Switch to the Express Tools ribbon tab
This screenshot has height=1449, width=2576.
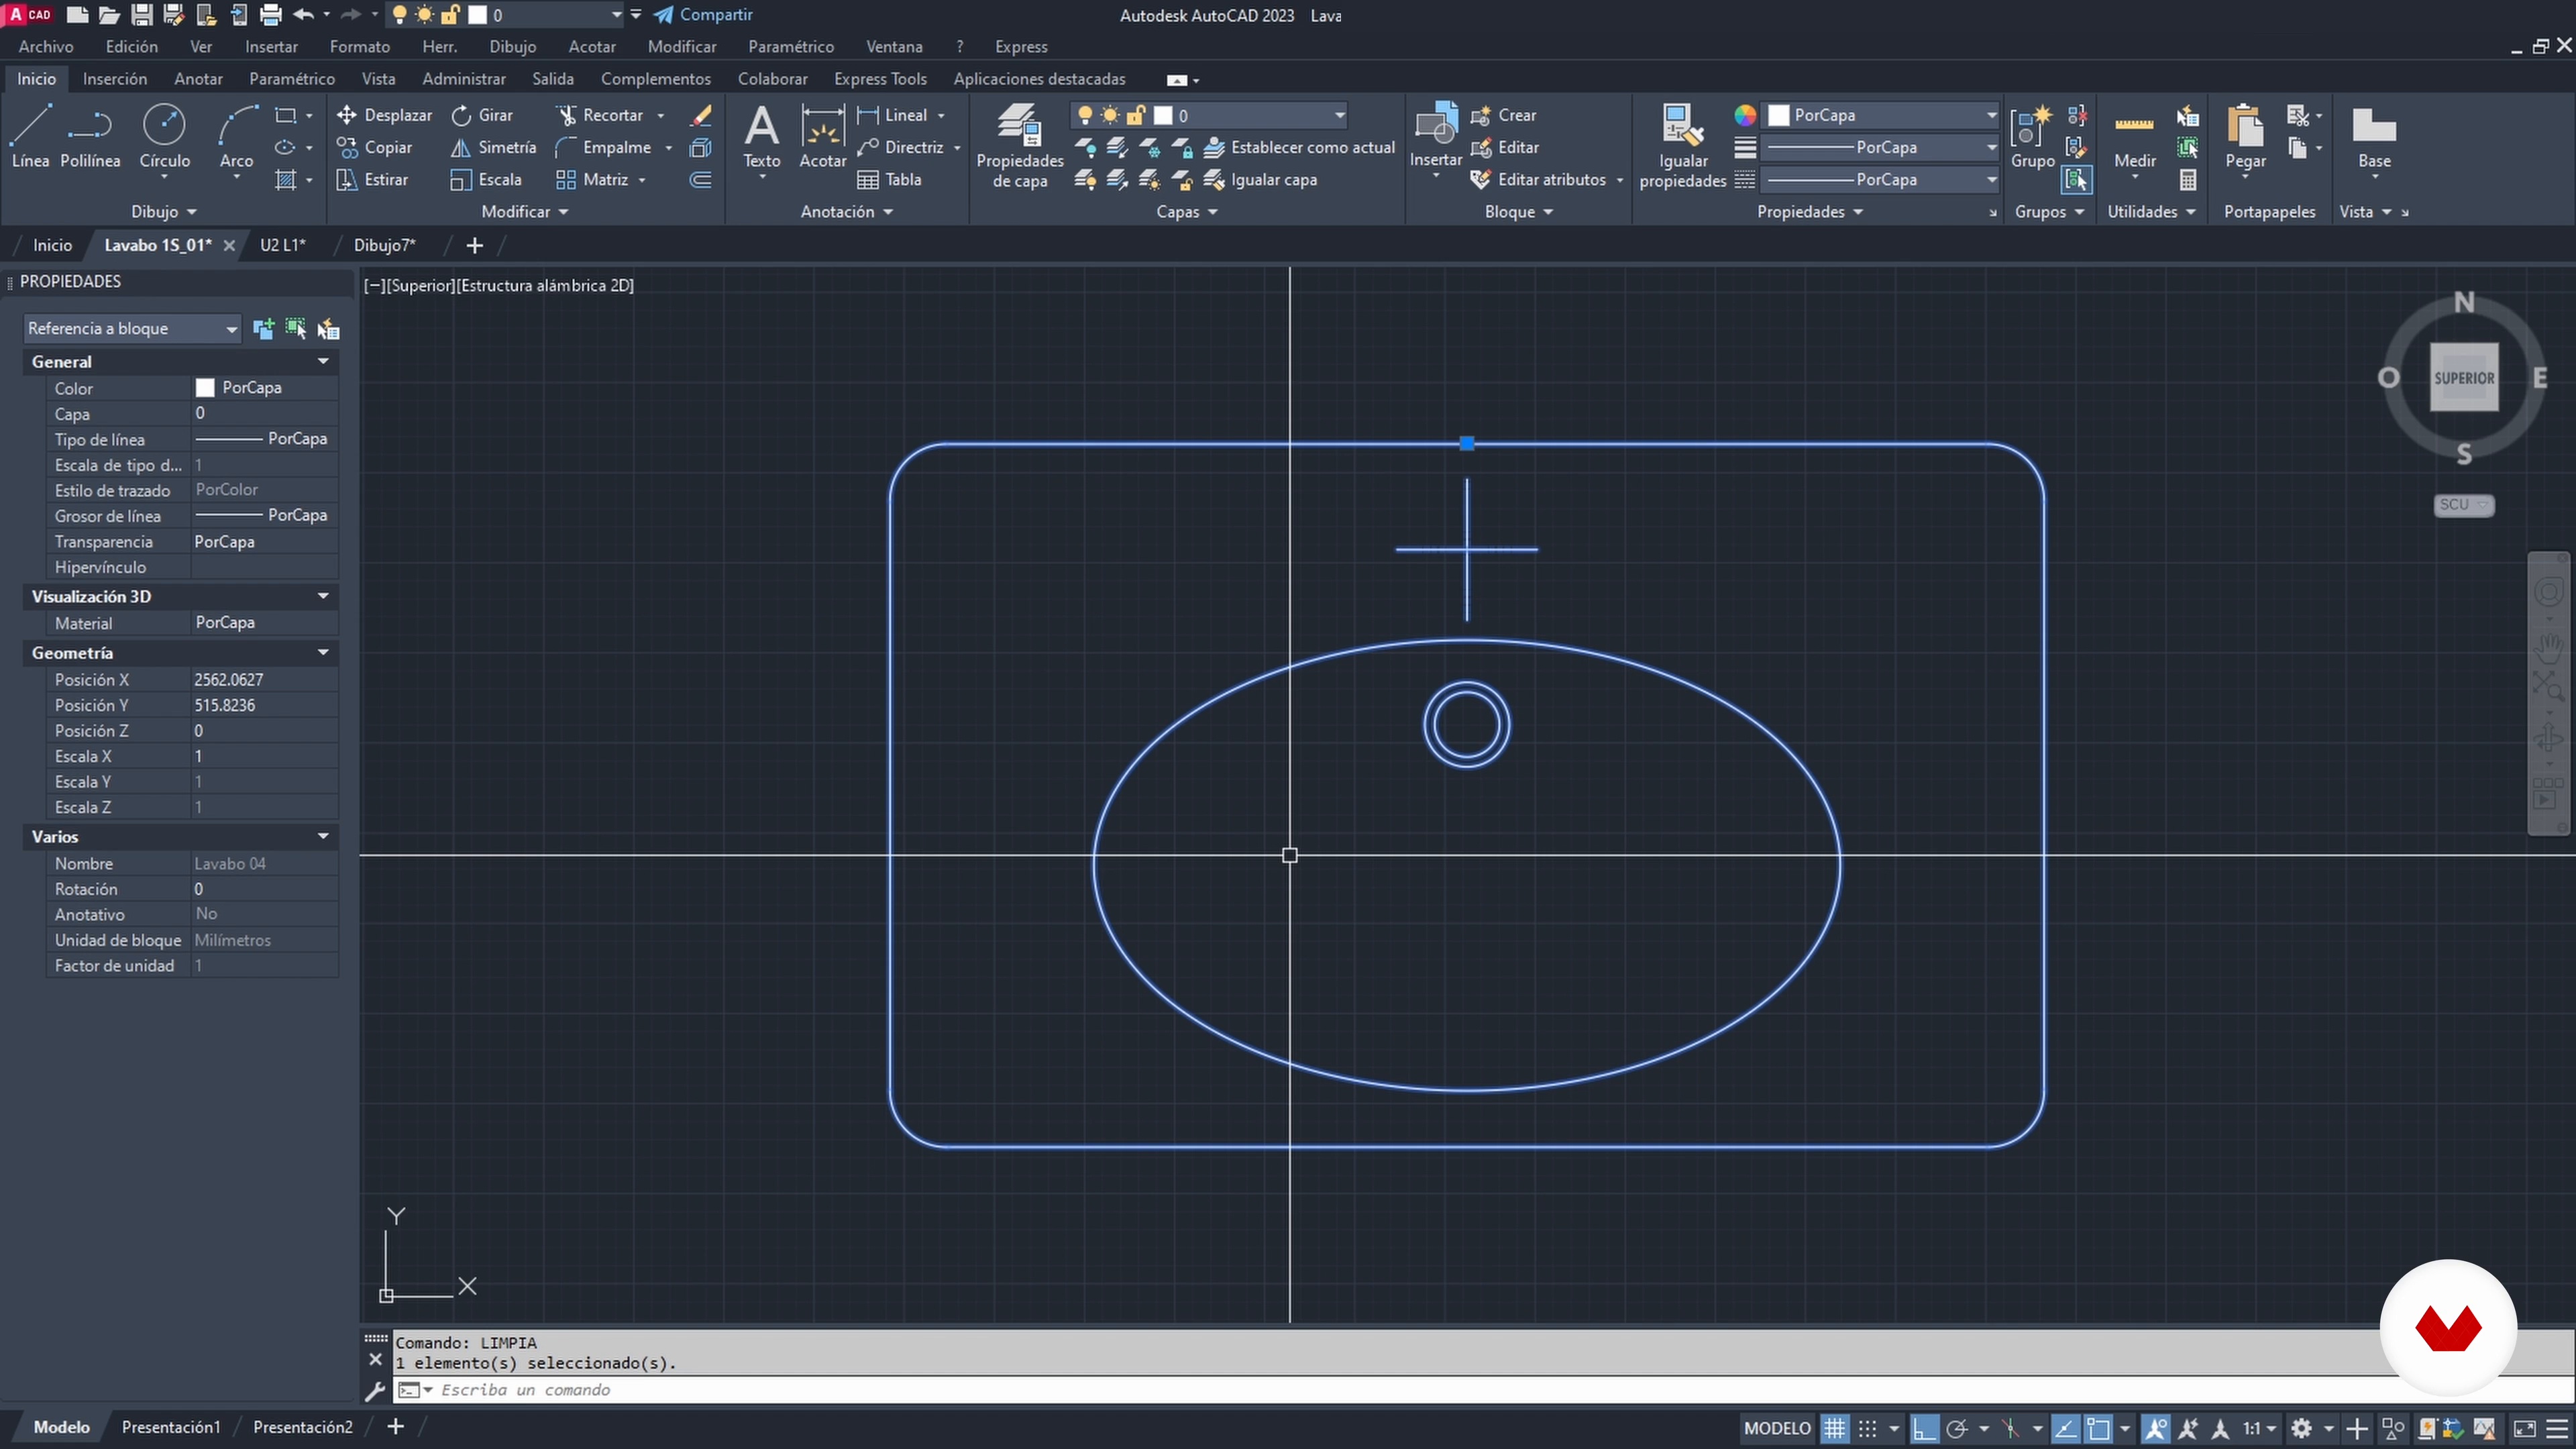[880, 78]
